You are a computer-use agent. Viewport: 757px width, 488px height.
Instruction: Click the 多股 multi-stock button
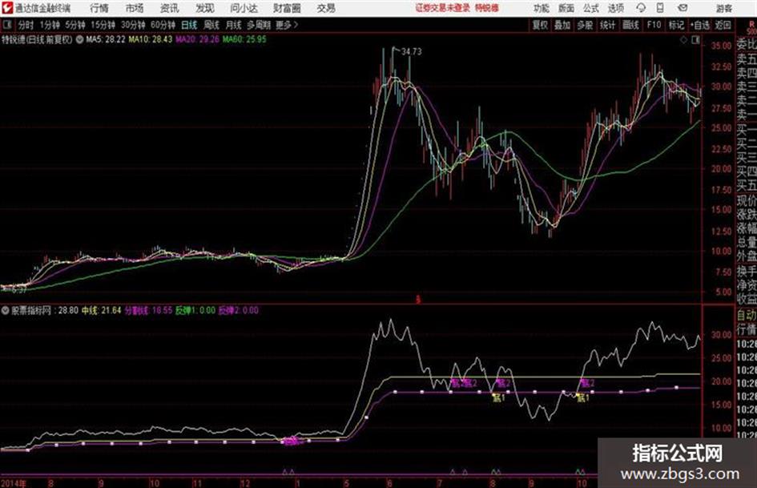point(585,25)
